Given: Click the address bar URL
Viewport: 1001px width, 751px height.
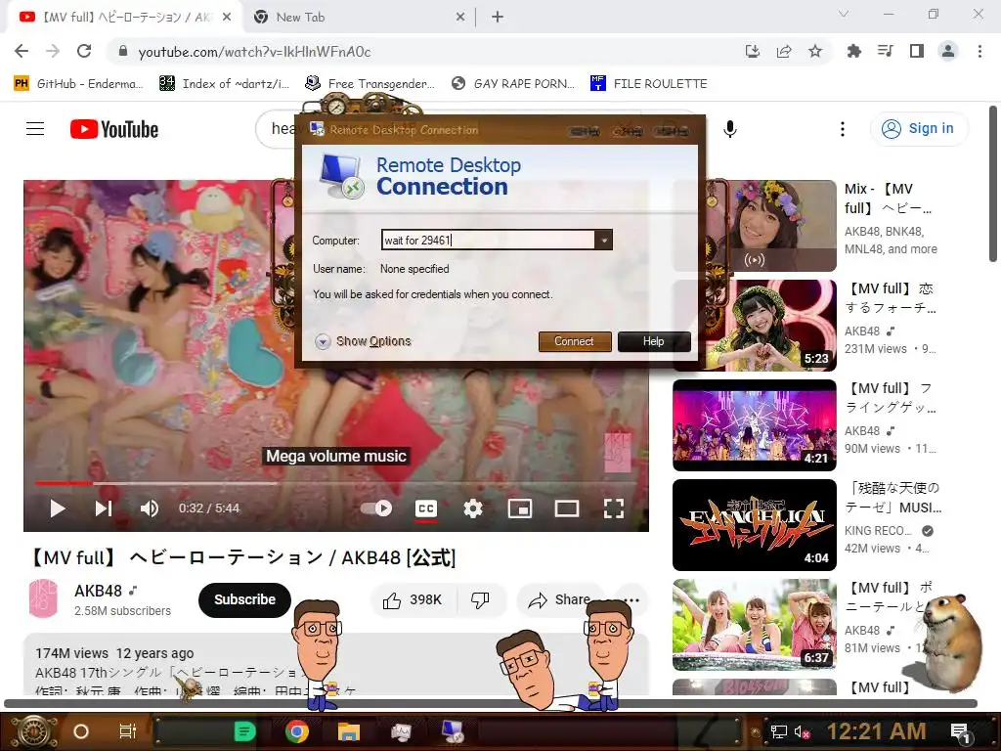Looking at the screenshot, I should point(254,52).
